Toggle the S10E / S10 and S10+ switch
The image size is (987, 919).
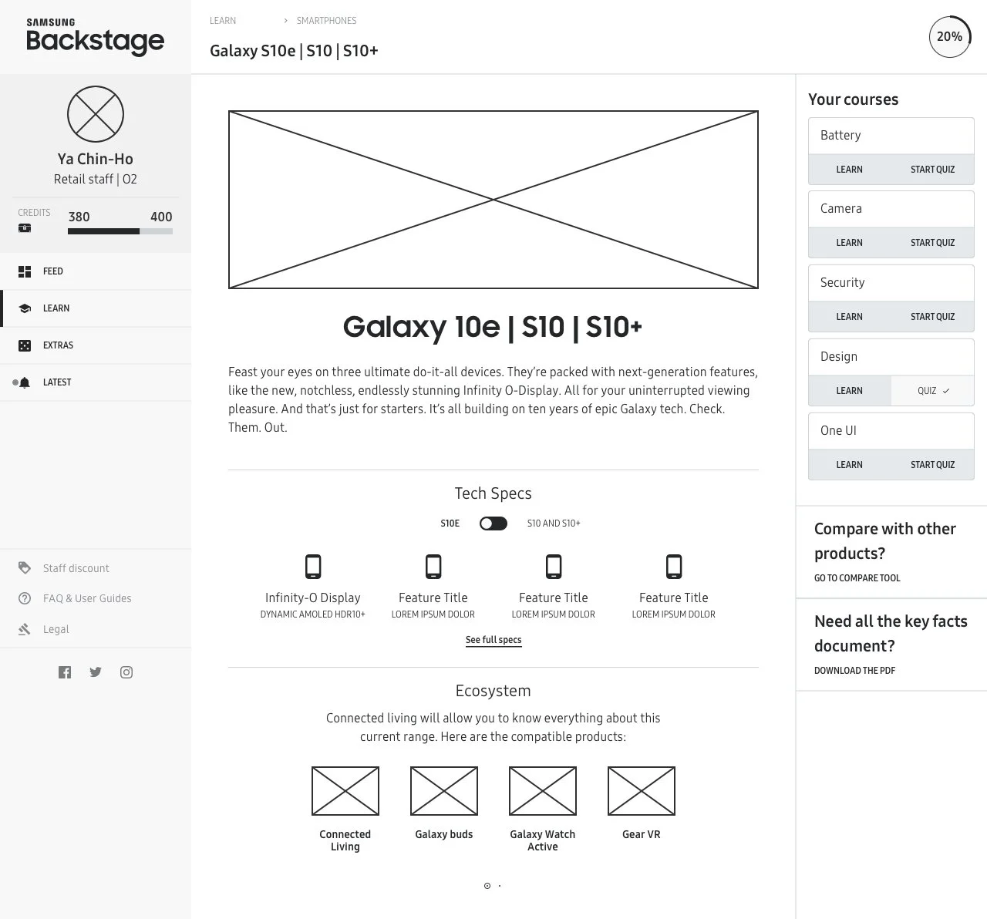pos(493,523)
